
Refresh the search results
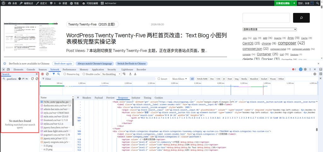(32, 79)
